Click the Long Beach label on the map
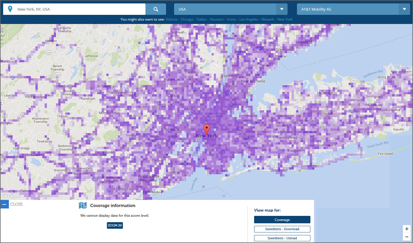Image resolution: width=413 pixels, height=243 pixels. pyautogui.click(x=279, y=170)
